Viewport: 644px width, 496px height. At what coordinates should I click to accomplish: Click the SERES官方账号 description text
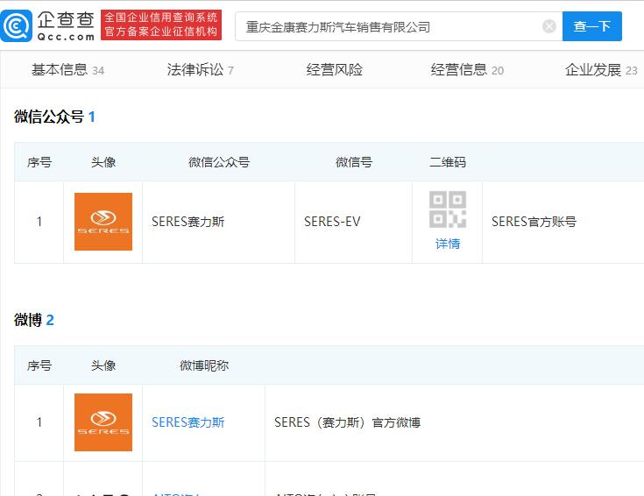pos(534,222)
